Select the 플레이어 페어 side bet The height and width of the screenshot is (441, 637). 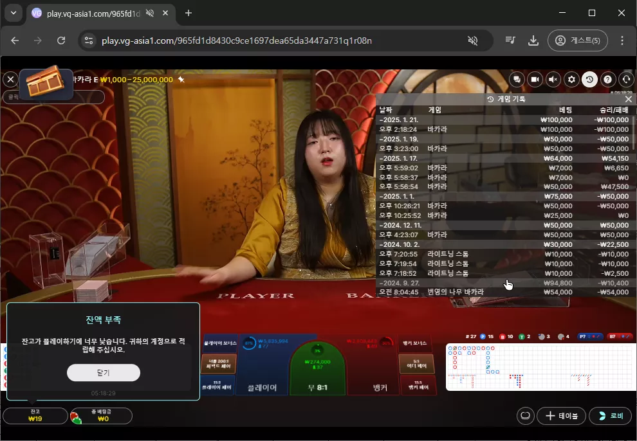[x=217, y=385]
